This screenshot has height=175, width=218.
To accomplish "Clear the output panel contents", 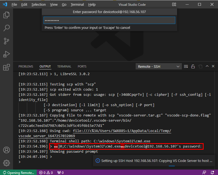I will [x=186, y=66].
